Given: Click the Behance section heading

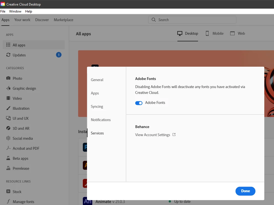Looking at the screenshot, I should (142, 127).
